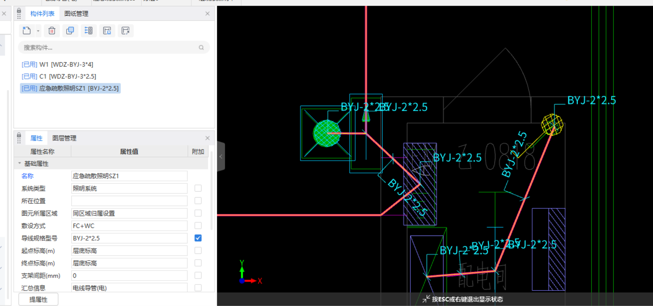Click the 配电间 room label
653x306 pixels.
coord(482,276)
